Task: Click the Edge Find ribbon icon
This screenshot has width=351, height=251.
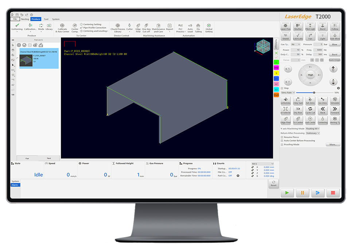Action: (138, 26)
